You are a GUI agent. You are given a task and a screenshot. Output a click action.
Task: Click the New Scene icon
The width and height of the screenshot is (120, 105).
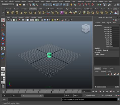[17, 5]
